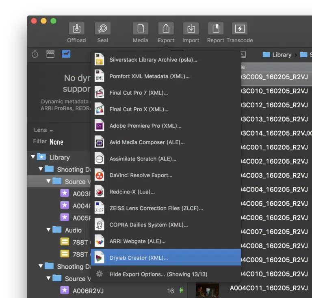Select the stopwatch panel tab icon
This screenshot has height=298, width=312.
point(35,54)
